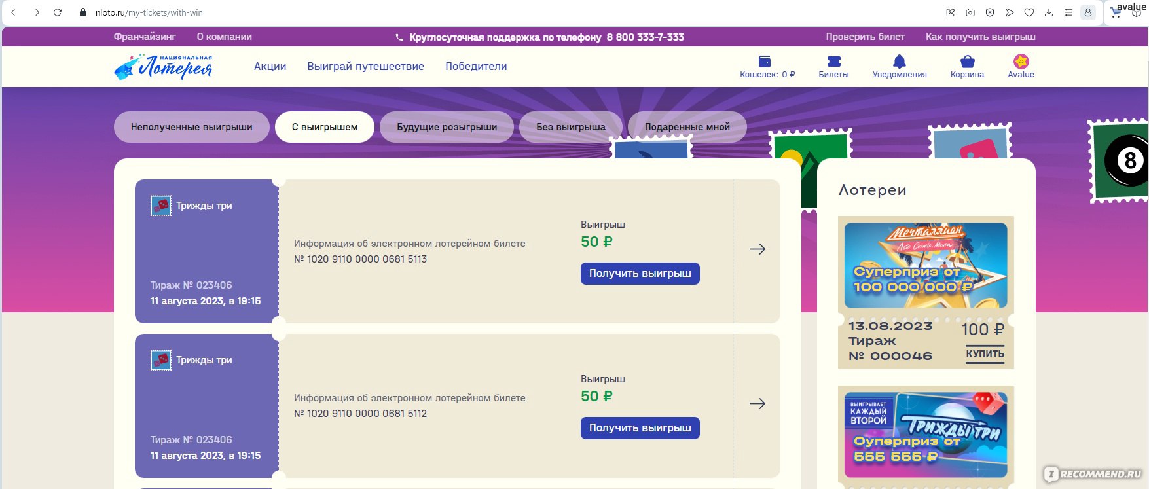
Task: Open Как получить выигрыш link
Action: [981, 37]
